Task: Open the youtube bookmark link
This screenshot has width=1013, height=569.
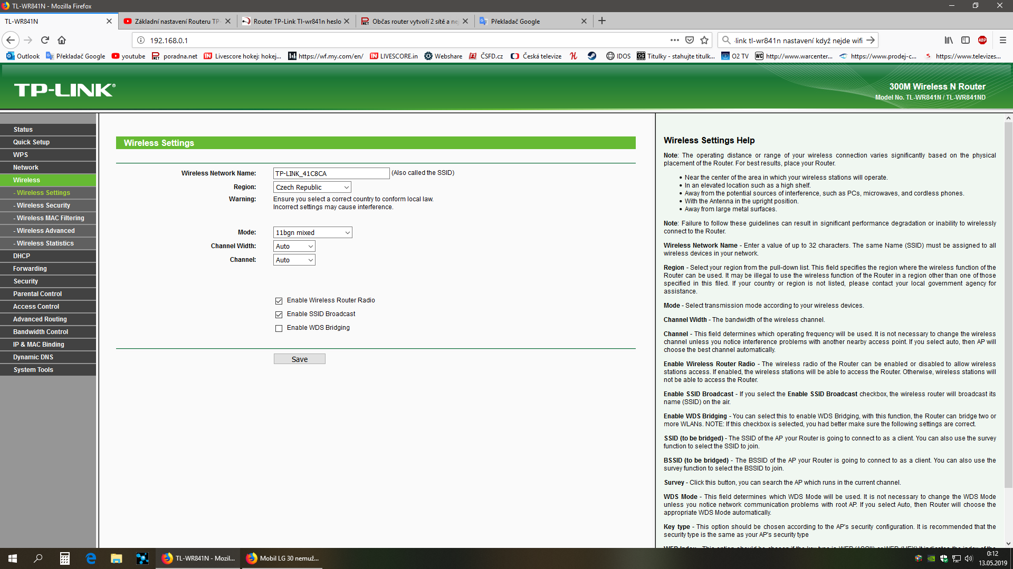Action: click(128, 56)
